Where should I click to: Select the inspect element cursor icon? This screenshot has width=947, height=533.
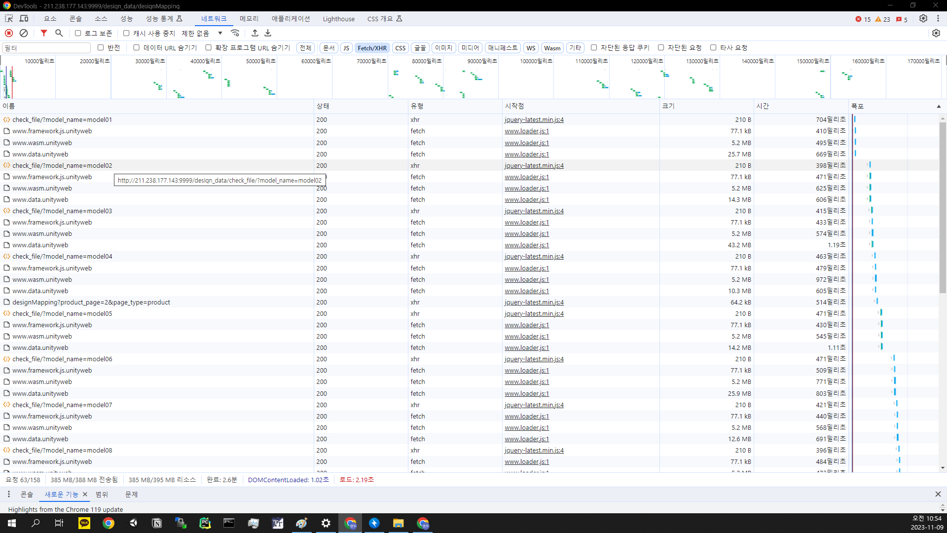coord(9,19)
